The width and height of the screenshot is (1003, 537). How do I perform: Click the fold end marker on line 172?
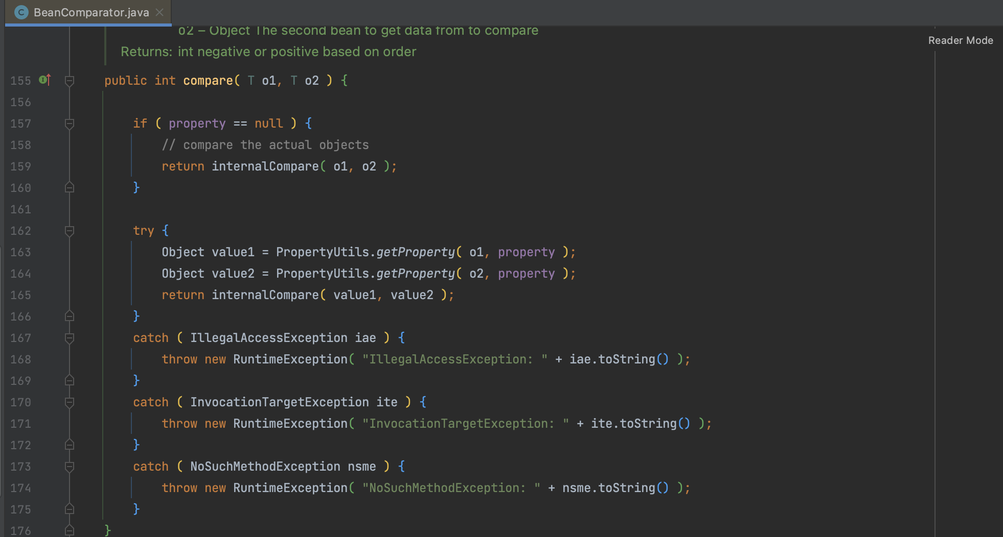pos(70,445)
